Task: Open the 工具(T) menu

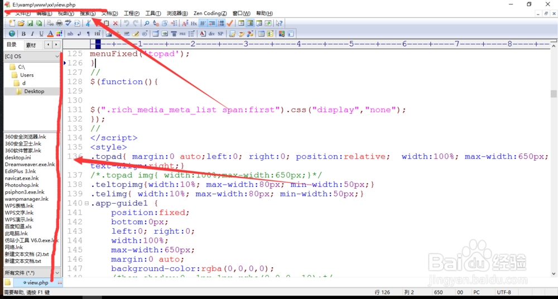Action: click(153, 13)
